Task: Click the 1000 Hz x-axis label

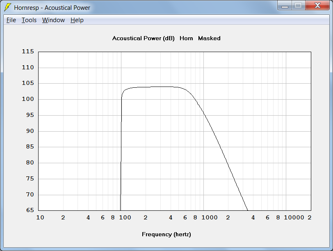Action: point(210,218)
